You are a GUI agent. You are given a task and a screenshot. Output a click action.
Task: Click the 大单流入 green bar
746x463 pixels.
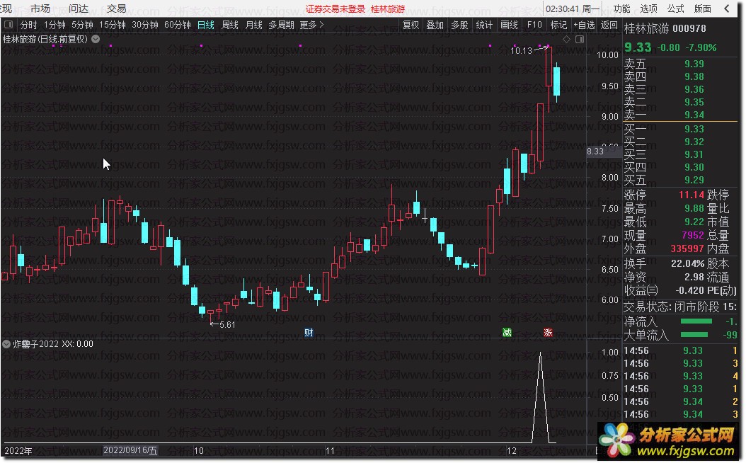pyautogui.click(x=696, y=335)
